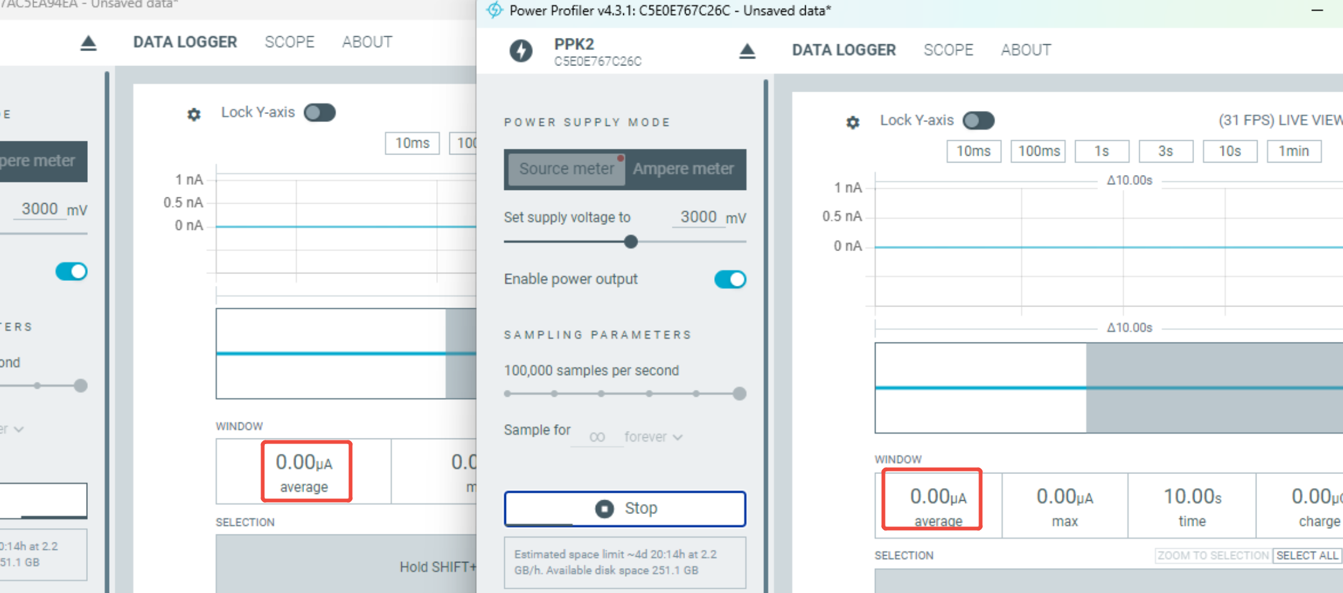This screenshot has width=1343, height=593.
Task: Set time window to 100ms
Action: coord(1039,151)
